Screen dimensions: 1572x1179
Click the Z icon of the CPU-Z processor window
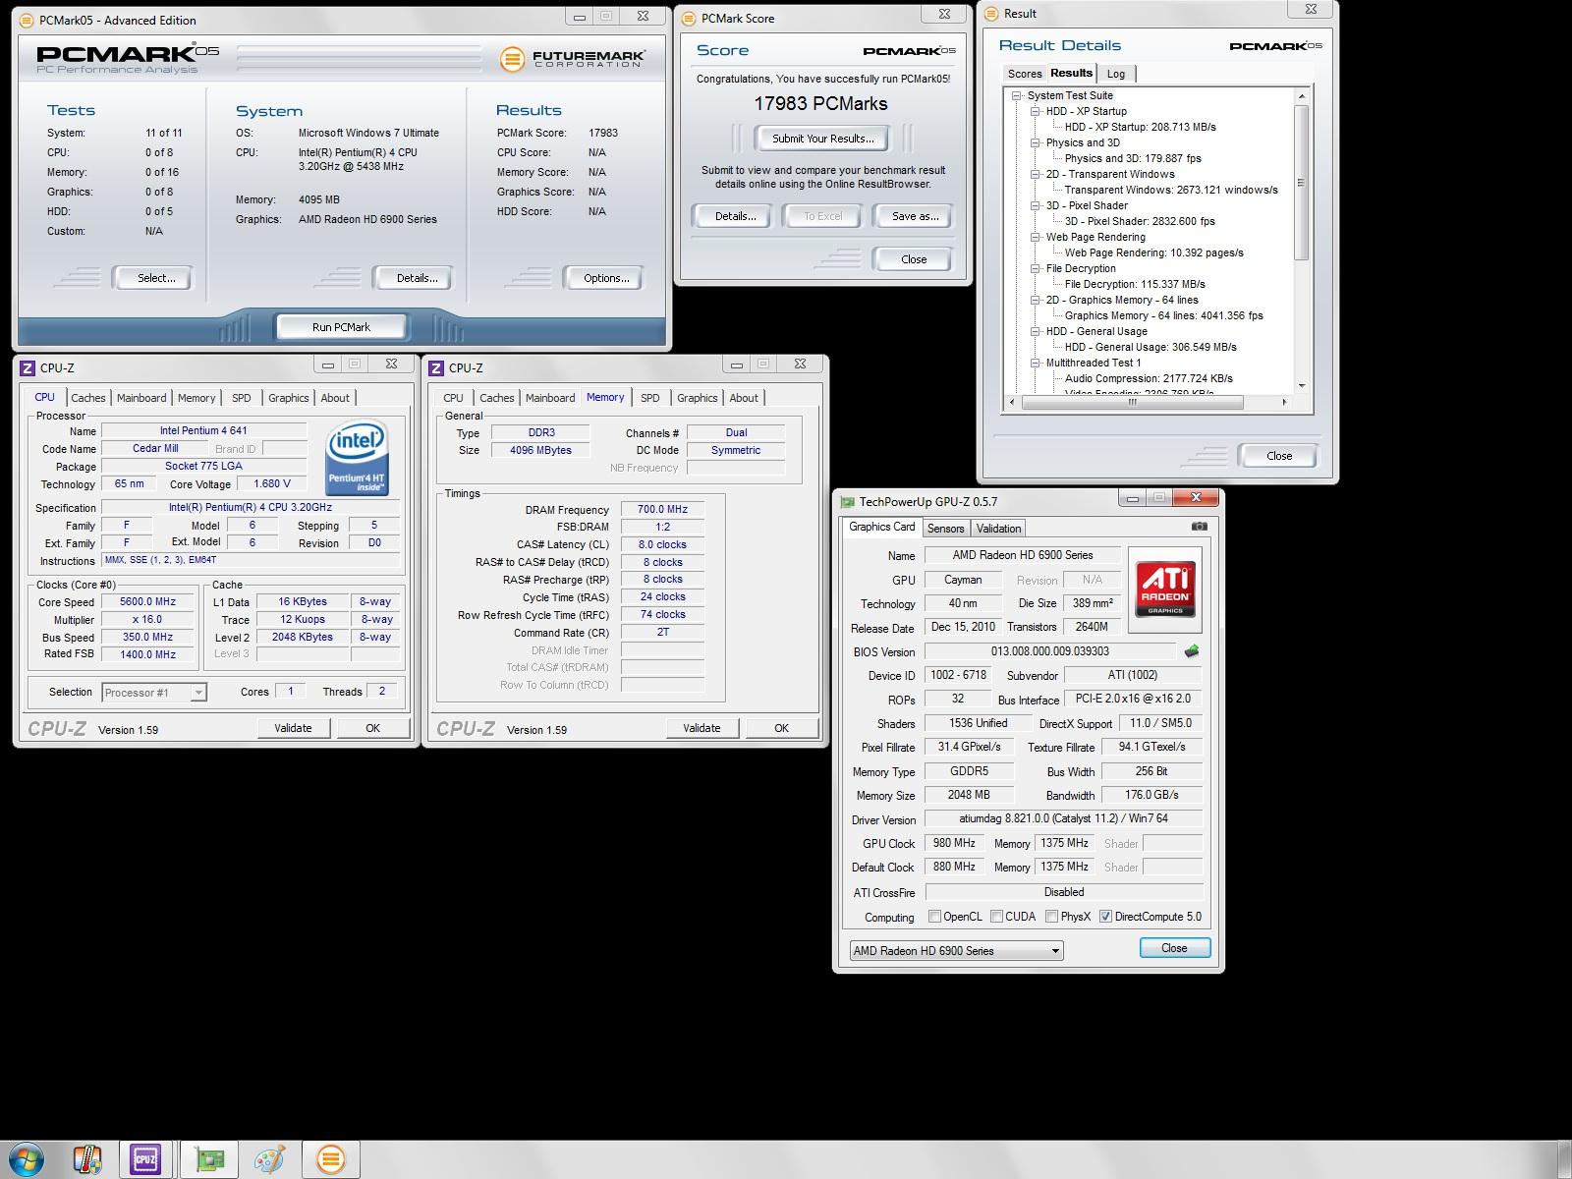click(28, 367)
